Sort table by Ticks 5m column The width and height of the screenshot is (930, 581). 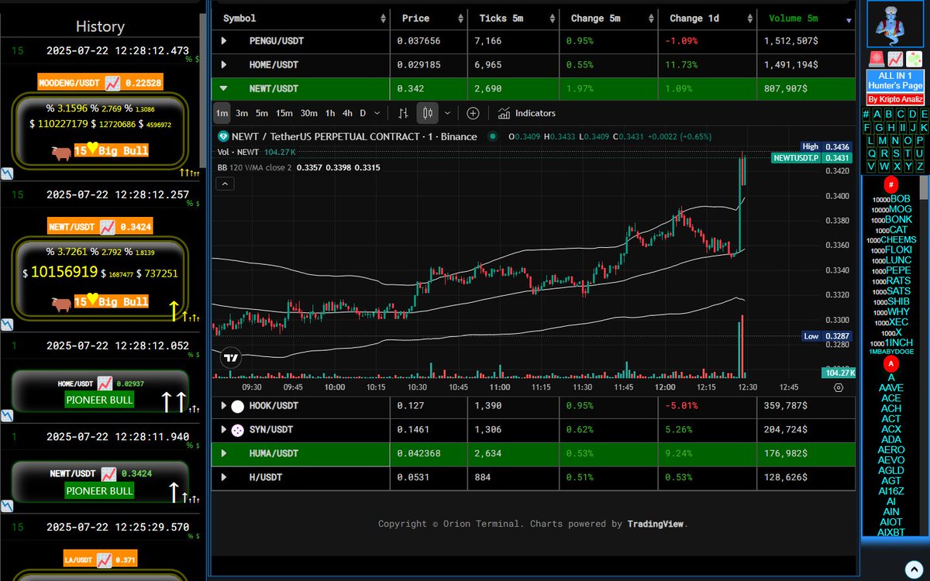tap(513, 18)
